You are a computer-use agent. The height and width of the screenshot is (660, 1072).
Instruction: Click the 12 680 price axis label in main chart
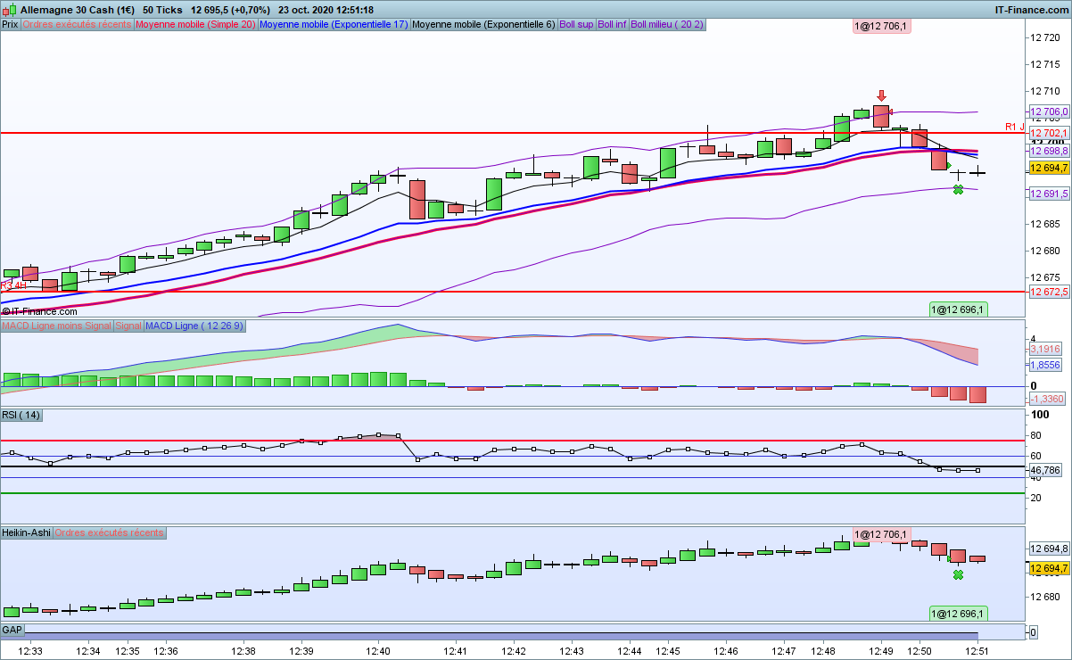pos(1046,251)
